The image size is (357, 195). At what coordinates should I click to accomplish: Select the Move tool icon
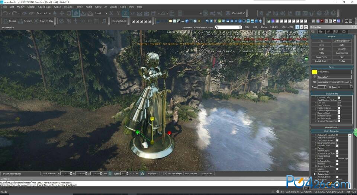(62, 13)
